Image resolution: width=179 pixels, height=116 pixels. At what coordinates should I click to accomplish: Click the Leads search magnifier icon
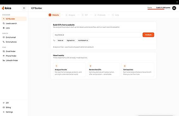pyautogui.click(x=4, y=23)
